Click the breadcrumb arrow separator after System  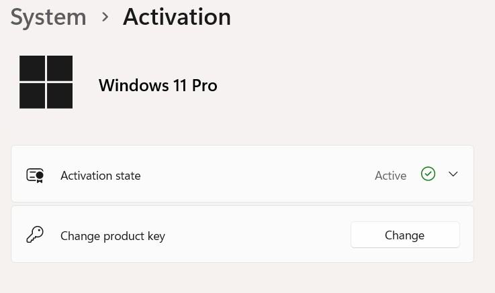105,17
